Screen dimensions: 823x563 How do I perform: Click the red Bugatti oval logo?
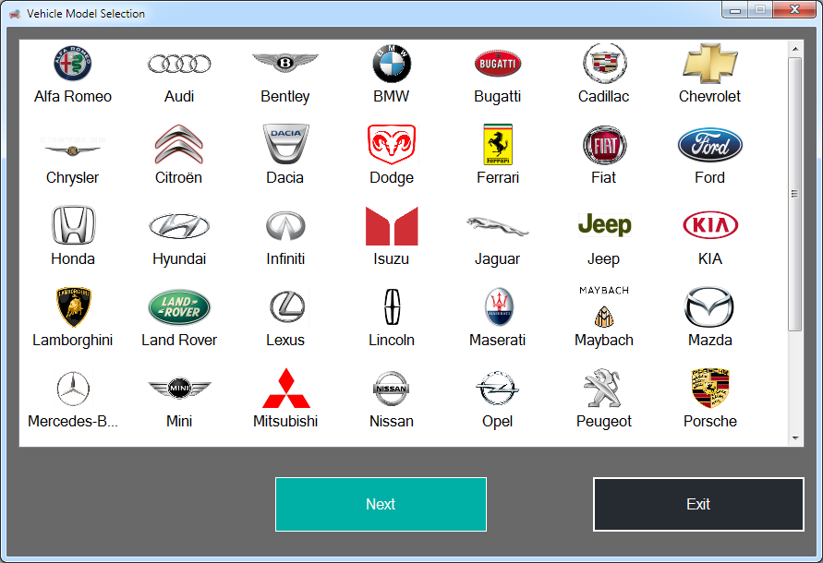498,64
